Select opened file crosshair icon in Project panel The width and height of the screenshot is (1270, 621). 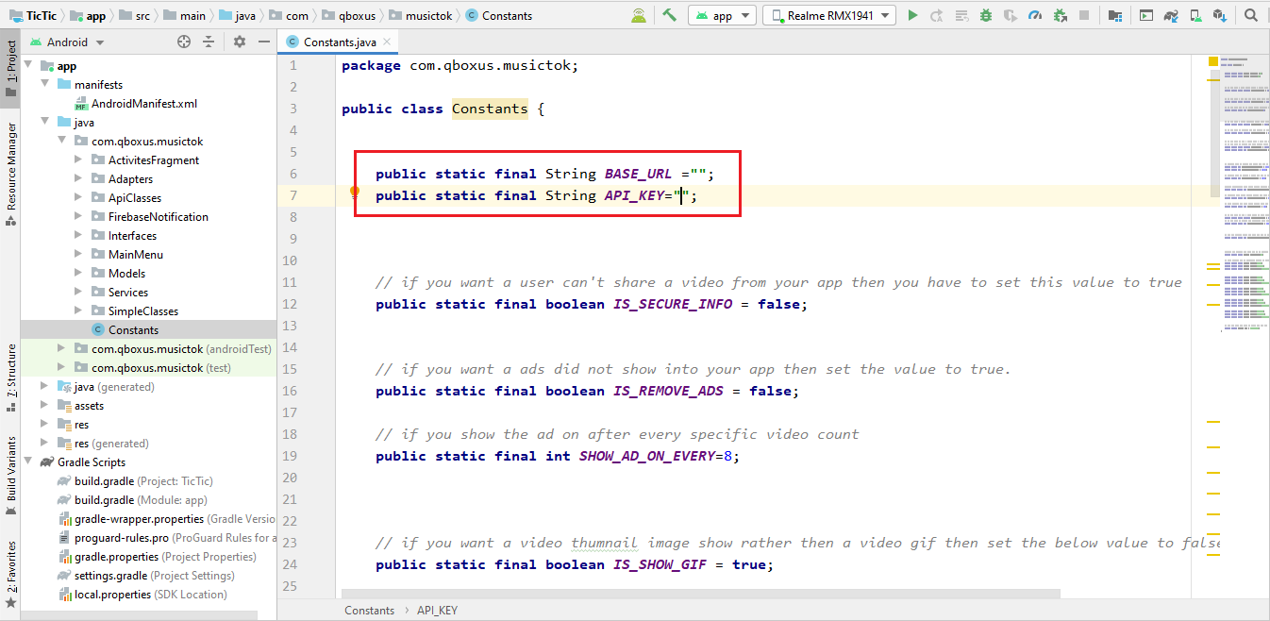[x=184, y=42]
